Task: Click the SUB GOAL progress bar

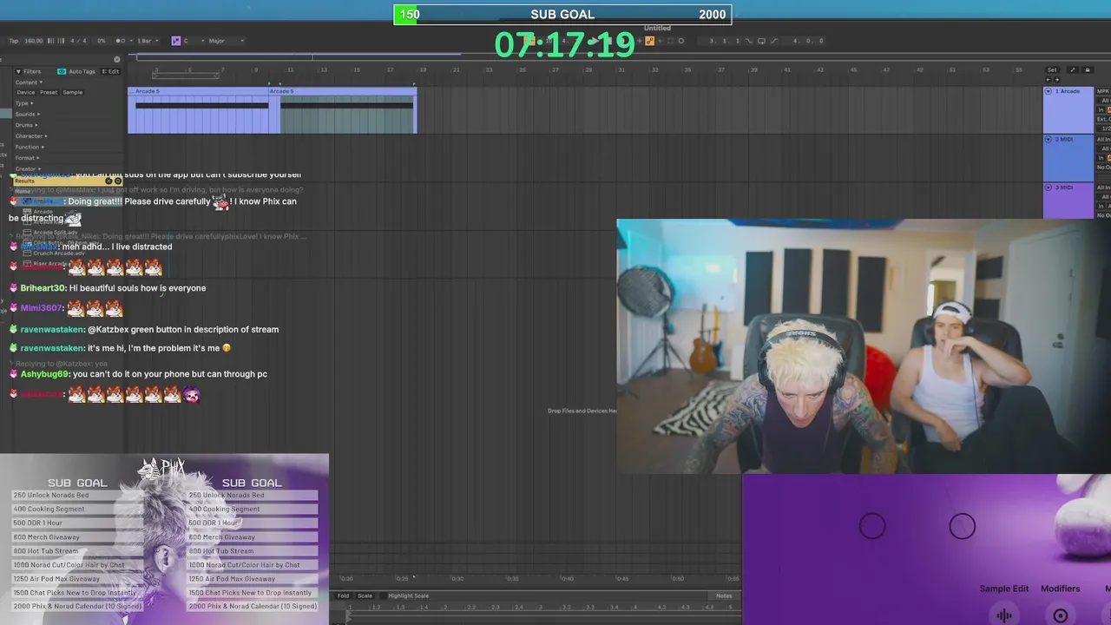Action: point(562,15)
